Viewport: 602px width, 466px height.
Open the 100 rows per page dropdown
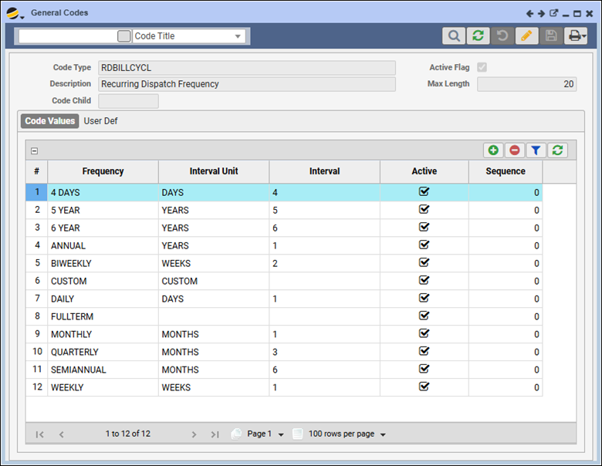[383, 434]
